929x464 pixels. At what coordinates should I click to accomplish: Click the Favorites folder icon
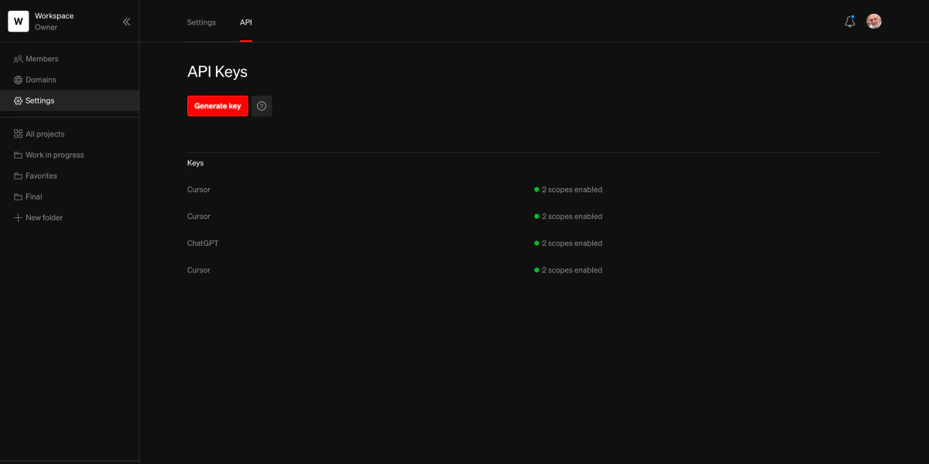[19, 176]
